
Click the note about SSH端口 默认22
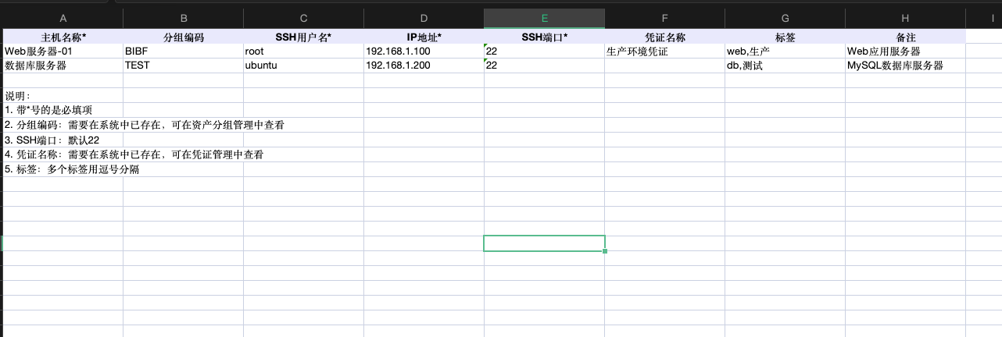(63, 140)
